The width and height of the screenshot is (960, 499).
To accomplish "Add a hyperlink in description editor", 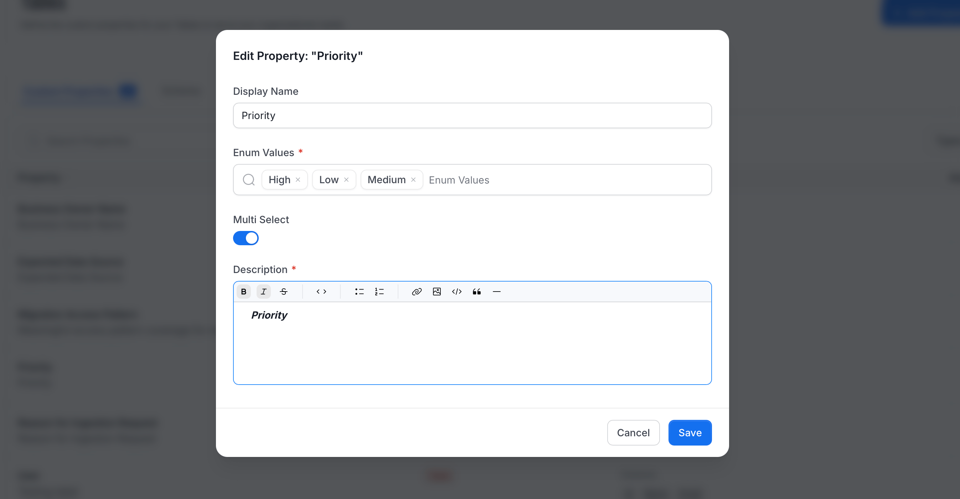I will click(x=417, y=292).
